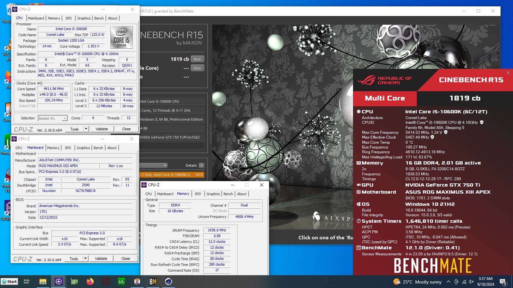The width and height of the screenshot is (513, 288).
Task: Click the Core Speed value 4911.96 MHz
Action: (54, 89)
